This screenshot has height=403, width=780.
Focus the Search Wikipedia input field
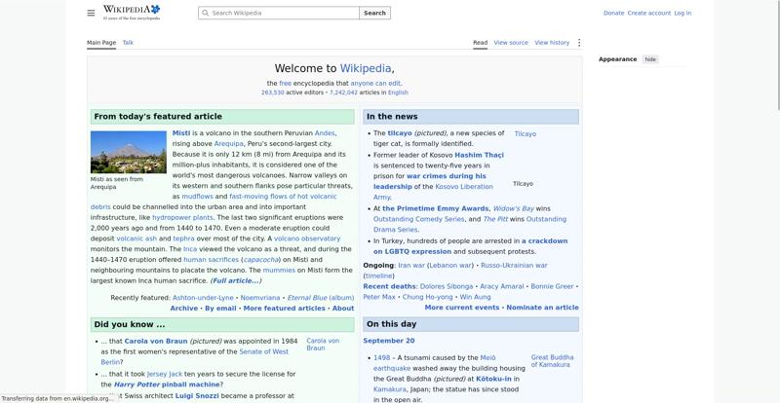(x=279, y=13)
